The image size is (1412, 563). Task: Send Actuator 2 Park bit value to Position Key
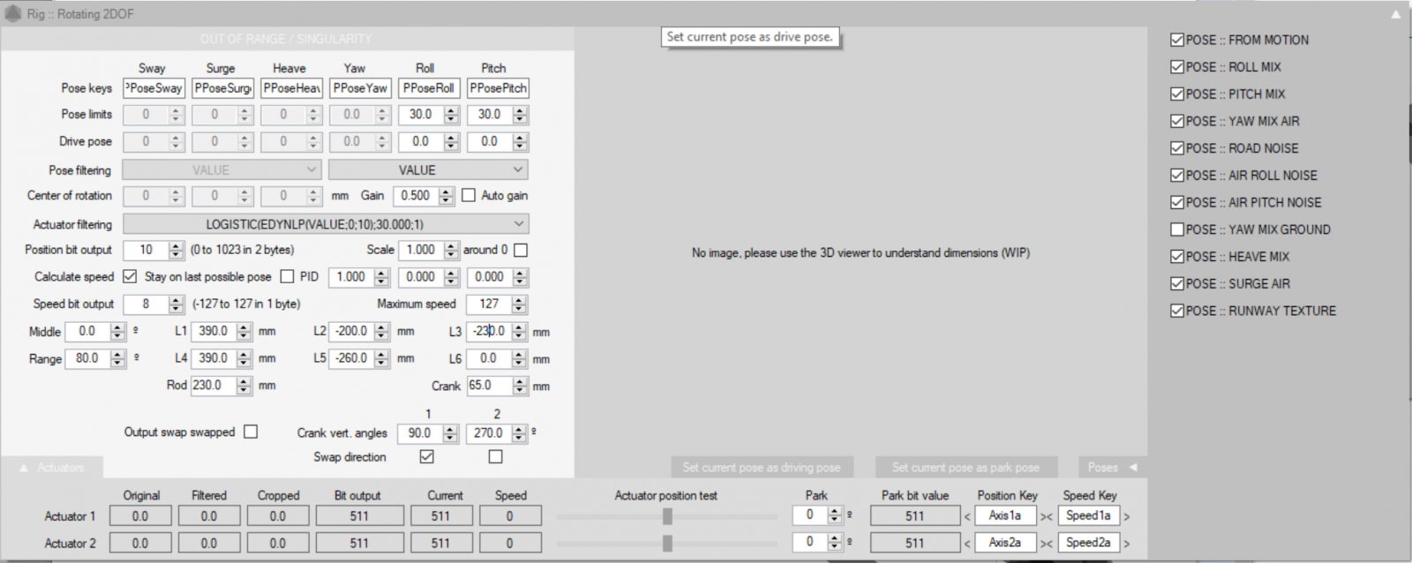coord(967,544)
